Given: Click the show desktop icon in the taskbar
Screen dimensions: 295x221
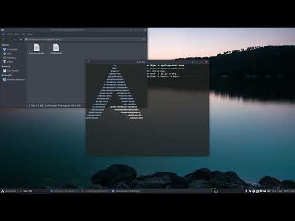Looking at the screenshot, I should 214,191.
